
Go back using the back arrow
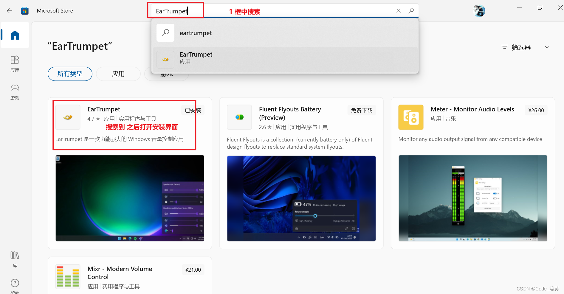point(10,11)
